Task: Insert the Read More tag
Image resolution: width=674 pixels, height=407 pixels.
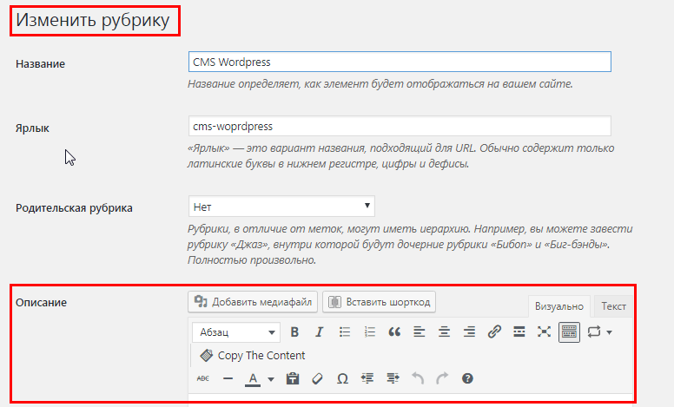Action: [519, 332]
